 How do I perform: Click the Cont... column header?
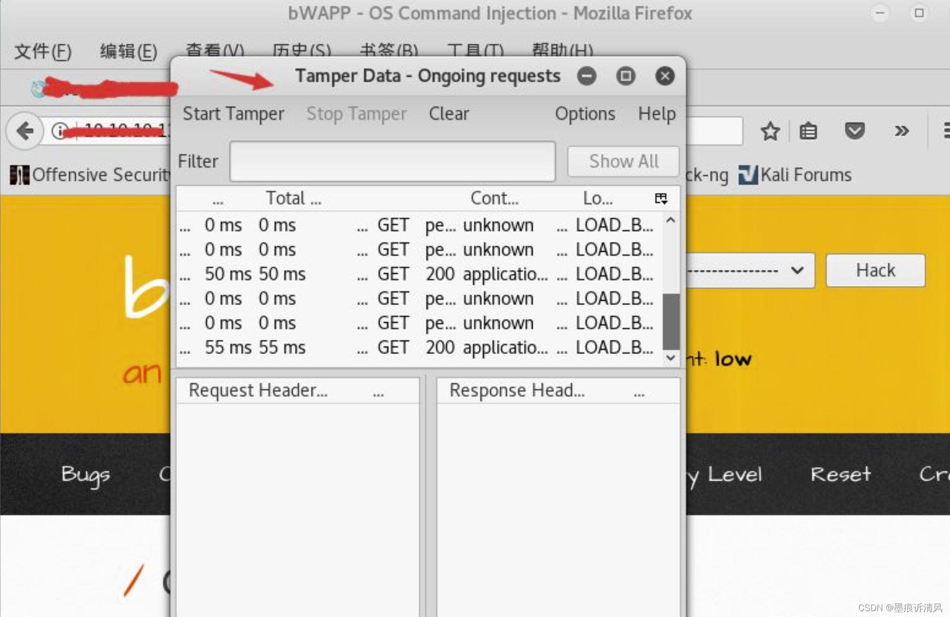point(494,198)
